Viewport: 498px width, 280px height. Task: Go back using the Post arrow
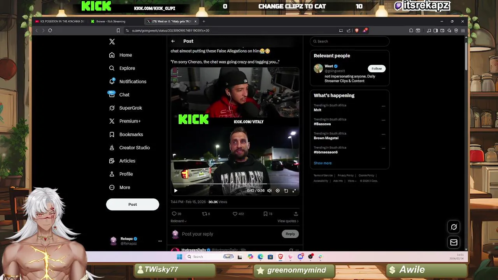coord(173,41)
